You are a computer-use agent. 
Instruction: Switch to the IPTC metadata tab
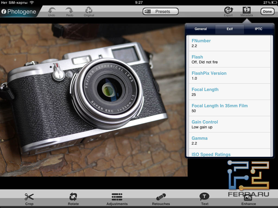tap(258, 29)
